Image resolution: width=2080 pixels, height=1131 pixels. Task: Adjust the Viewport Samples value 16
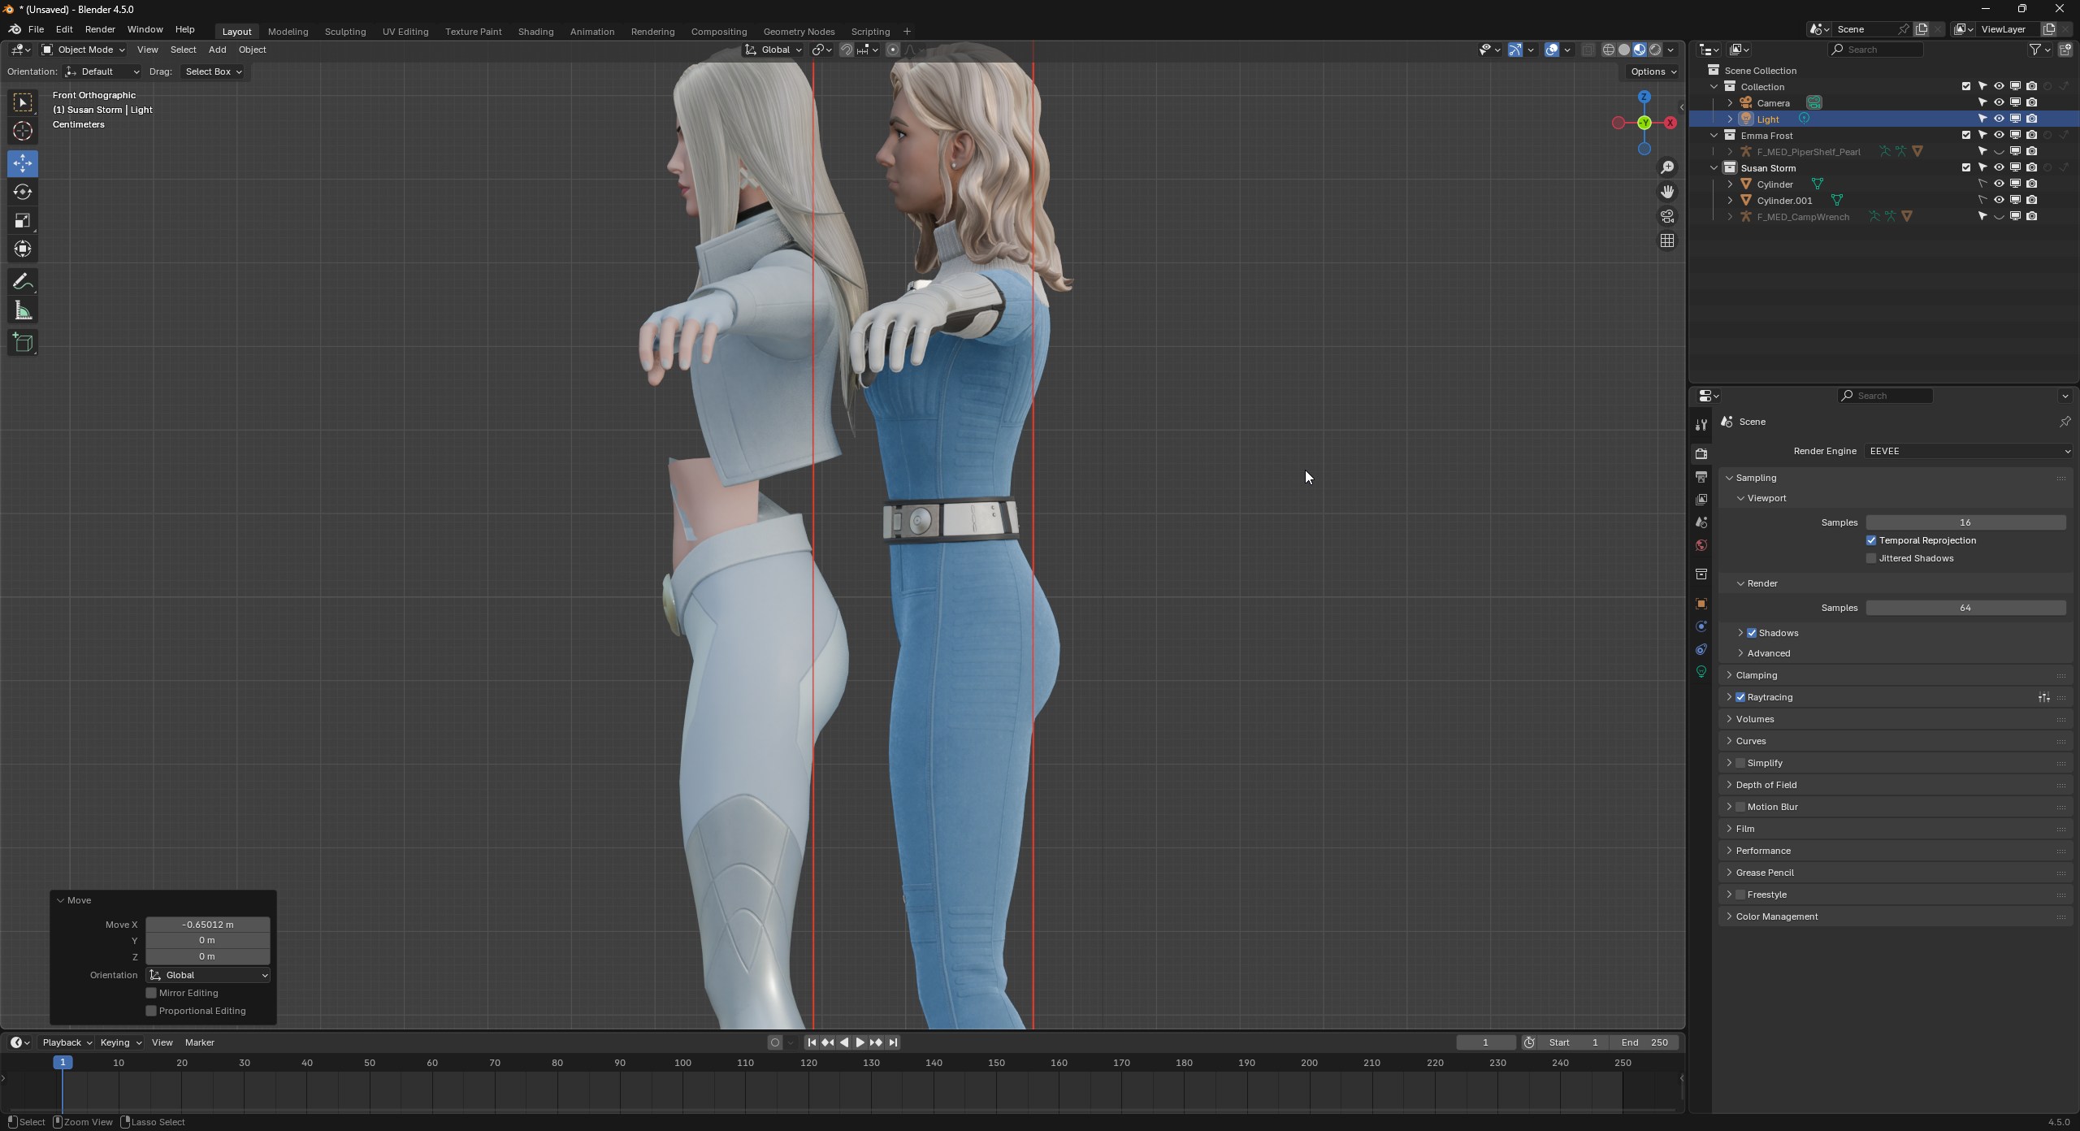[1965, 522]
